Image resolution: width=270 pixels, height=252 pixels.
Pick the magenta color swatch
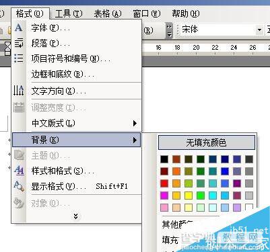point(164,196)
